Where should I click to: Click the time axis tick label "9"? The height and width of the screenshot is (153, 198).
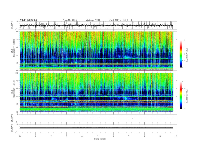[160, 136]
